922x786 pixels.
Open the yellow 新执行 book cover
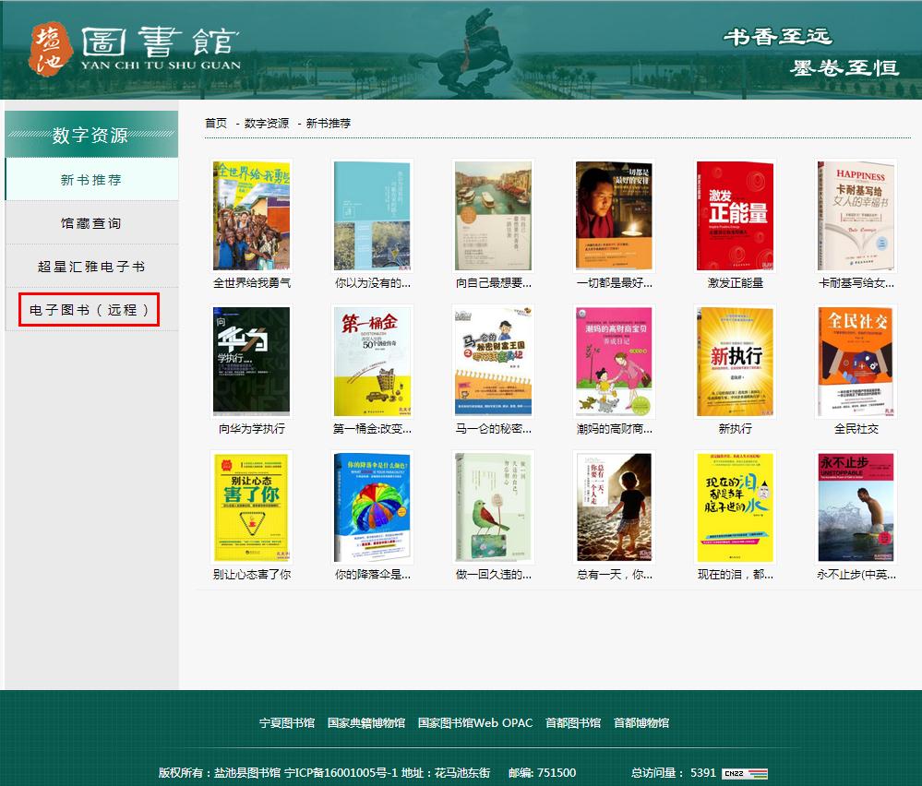(735, 362)
